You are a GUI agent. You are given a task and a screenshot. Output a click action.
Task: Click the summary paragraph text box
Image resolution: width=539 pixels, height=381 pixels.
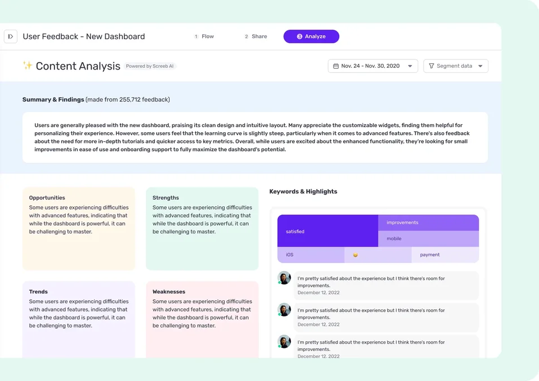click(255, 137)
